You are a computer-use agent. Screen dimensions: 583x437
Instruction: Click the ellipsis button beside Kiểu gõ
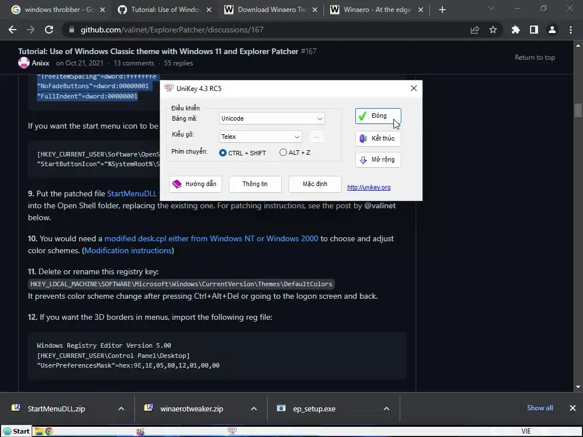[317, 137]
